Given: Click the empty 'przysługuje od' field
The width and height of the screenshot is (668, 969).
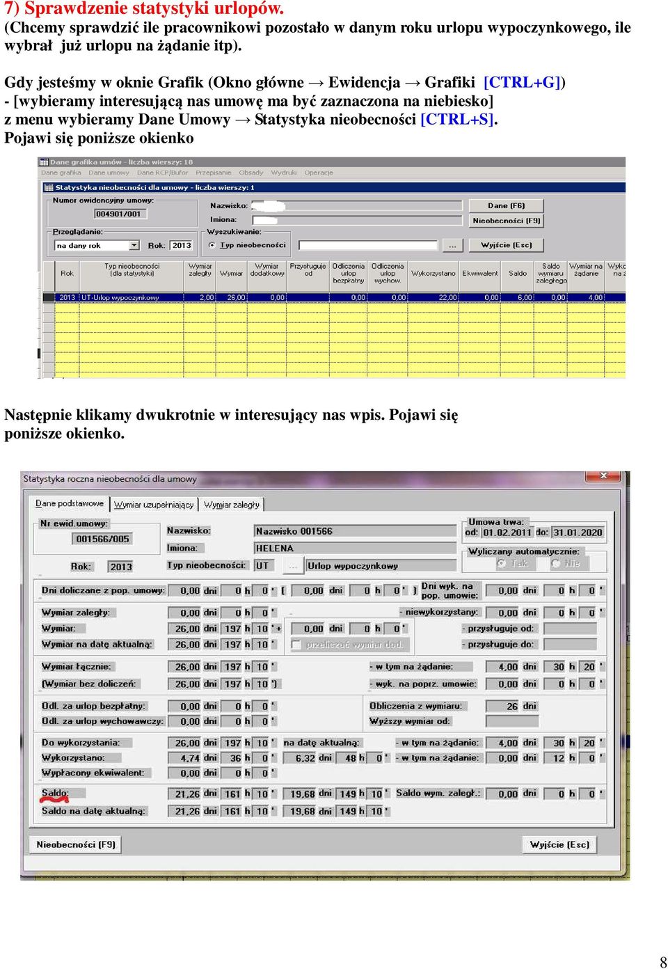Looking at the screenshot, I should (x=570, y=629).
